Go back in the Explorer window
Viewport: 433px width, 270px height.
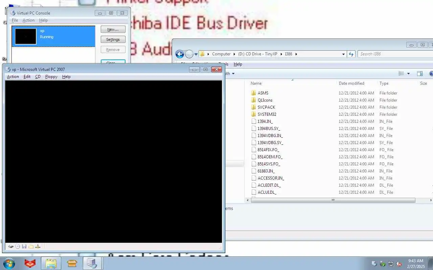(x=180, y=54)
